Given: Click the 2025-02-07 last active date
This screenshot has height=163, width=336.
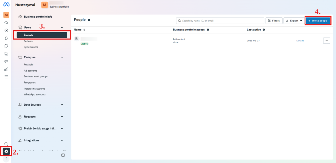Looking at the screenshot, I should pos(253,41).
